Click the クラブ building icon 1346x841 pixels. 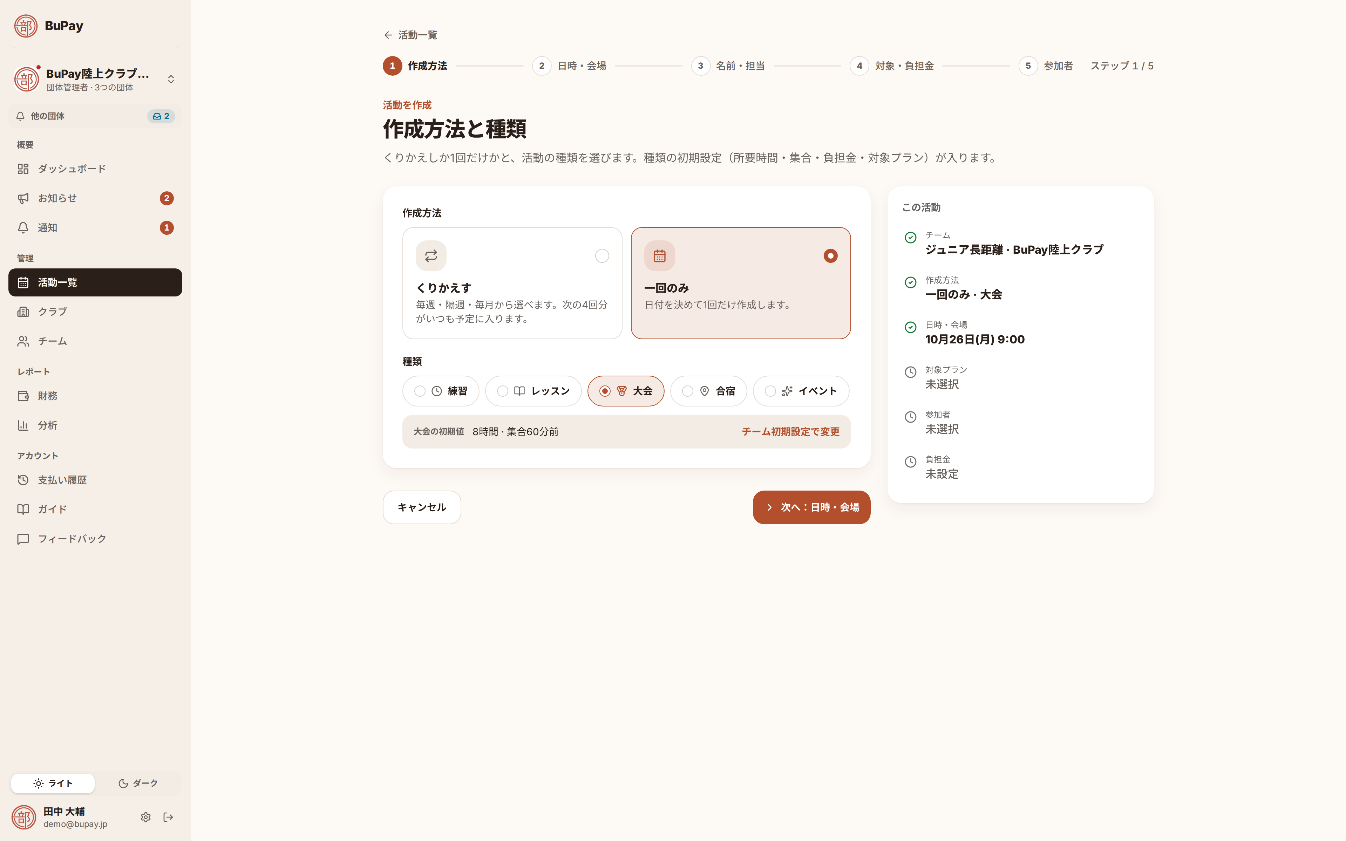23,312
